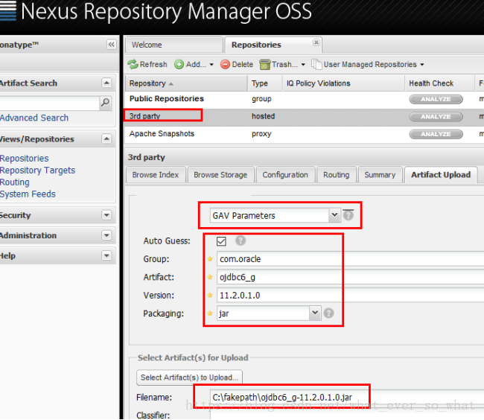The width and height of the screenshot is (484, 420).
Task: Open User Managed Repositories dropdown
Action: pos(367,65)
